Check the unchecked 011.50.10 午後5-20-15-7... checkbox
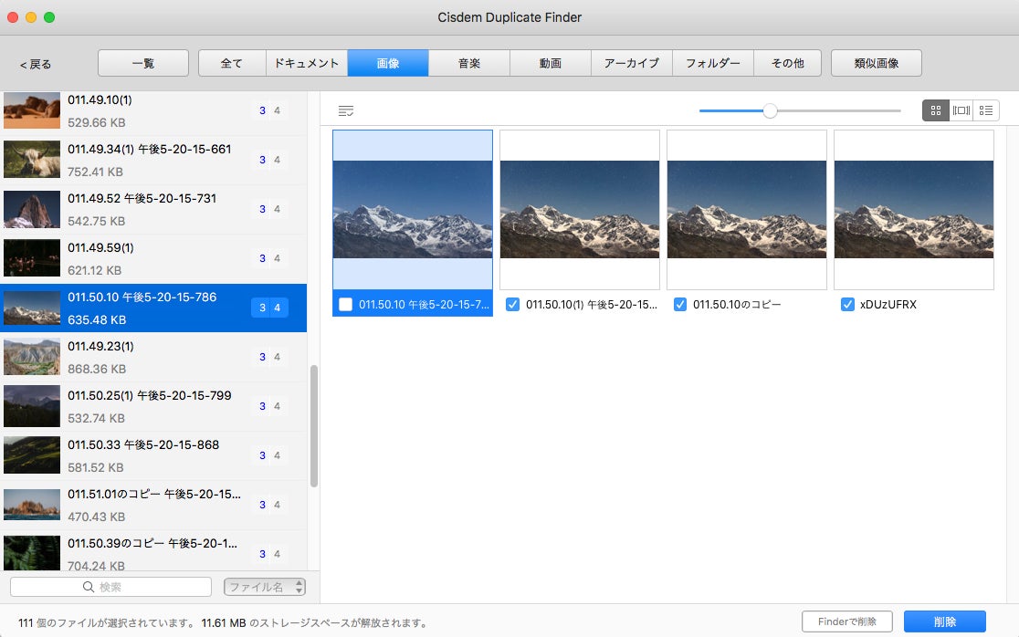Image resolution: width=1019 pixels, height=637 pixels. [x=346, y=305]
